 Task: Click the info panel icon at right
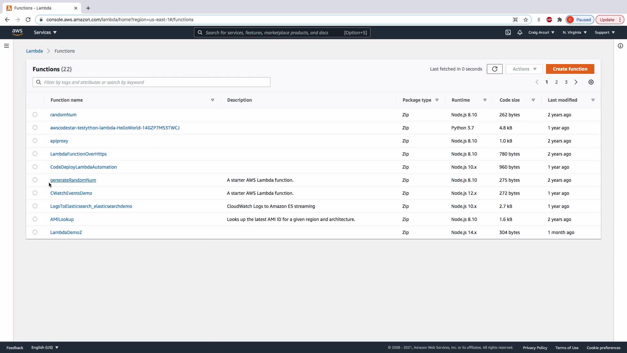click(x=620, y=46)
